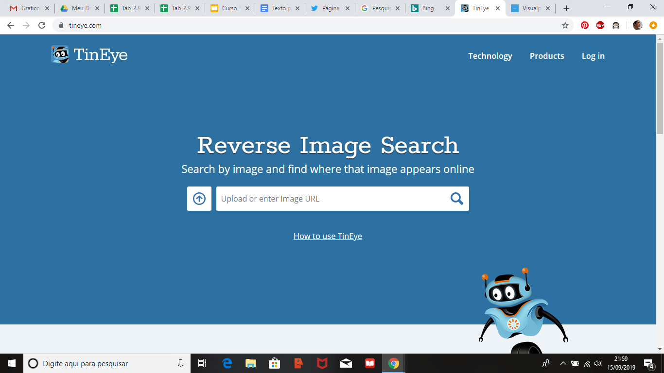Open the McAfee taskbar icon
Screen dimensions: 664x373
[x=322, y=363]
